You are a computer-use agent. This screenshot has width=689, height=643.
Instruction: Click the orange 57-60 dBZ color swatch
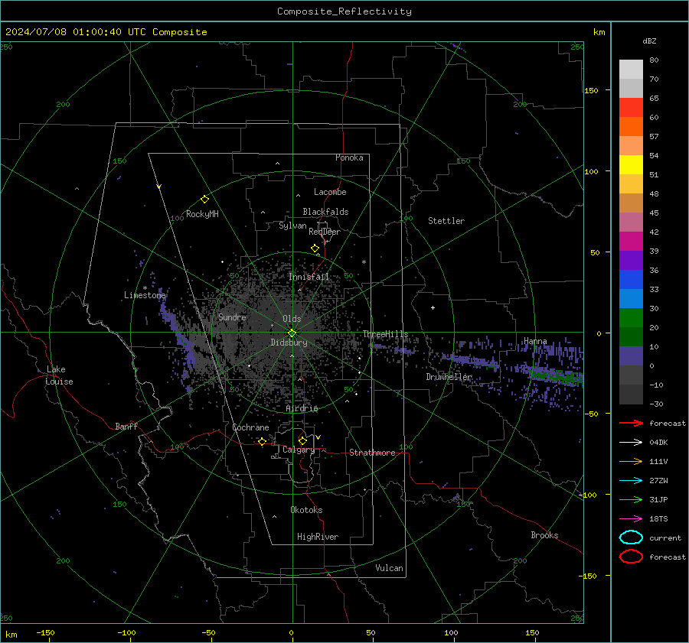(x=631, y=127)
